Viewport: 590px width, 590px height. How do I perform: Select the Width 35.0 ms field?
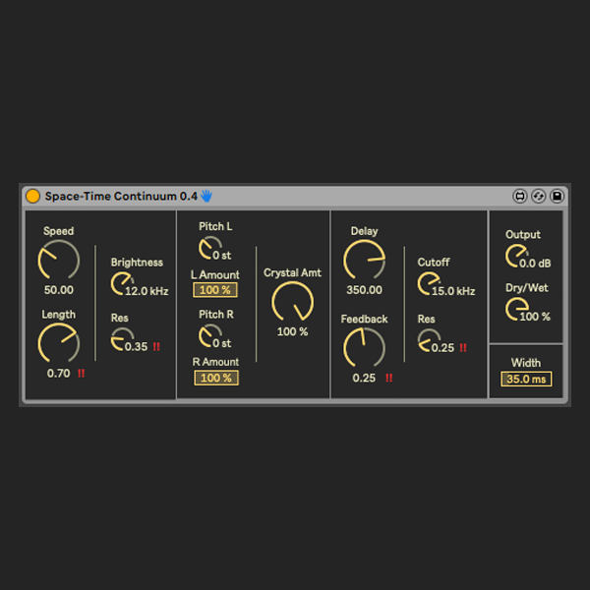click(x=525, y=380)
